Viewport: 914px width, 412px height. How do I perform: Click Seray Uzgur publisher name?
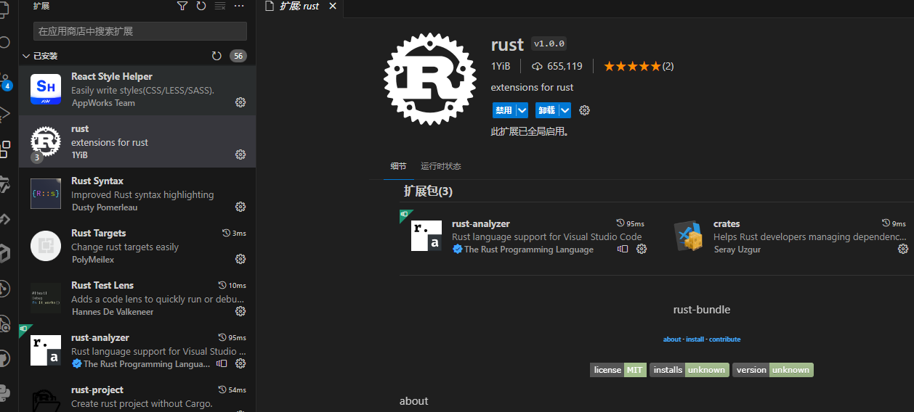(x=737, y=250)
